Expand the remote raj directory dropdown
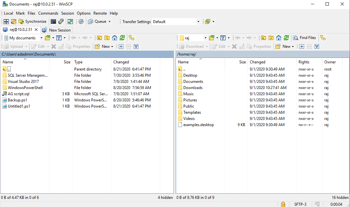Viewport: 350px width, 207px height. click(x=205, y=38)
